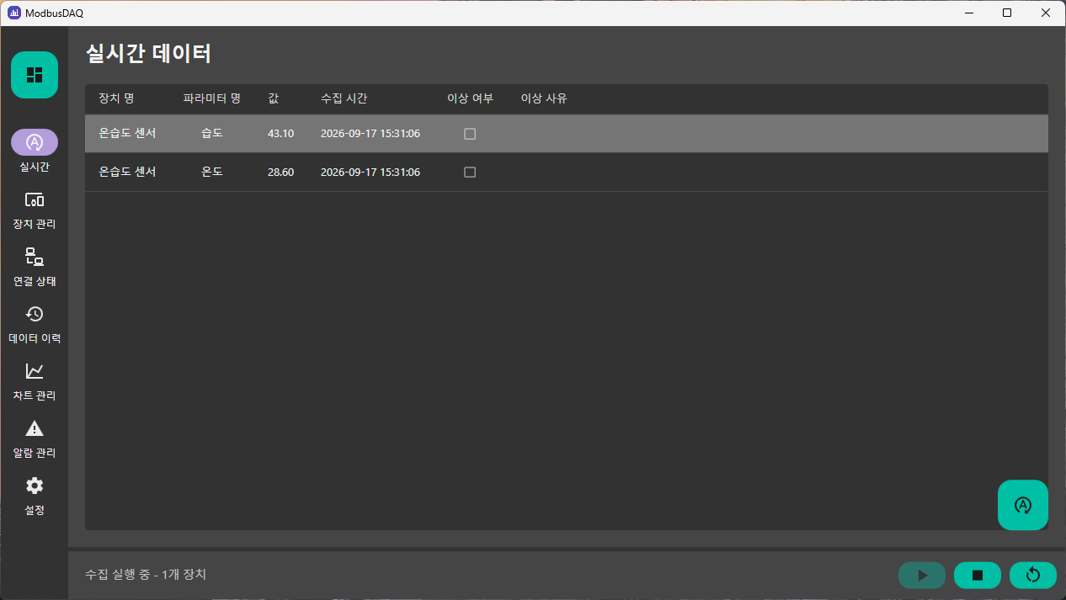This screenshot has width=1066, height=600.
Task: Sort by the 장치 명 column header
Action: point(116,98)
